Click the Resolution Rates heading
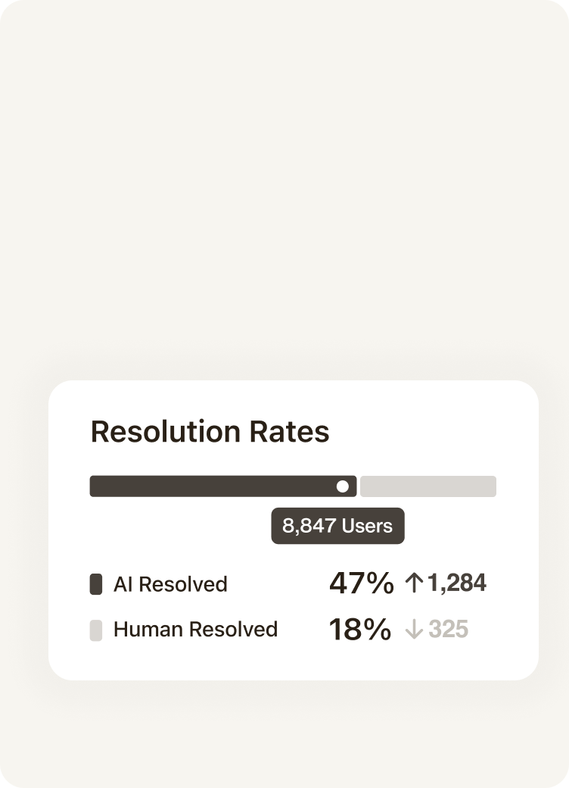569x788 pixels. click(x=210, y=432)
